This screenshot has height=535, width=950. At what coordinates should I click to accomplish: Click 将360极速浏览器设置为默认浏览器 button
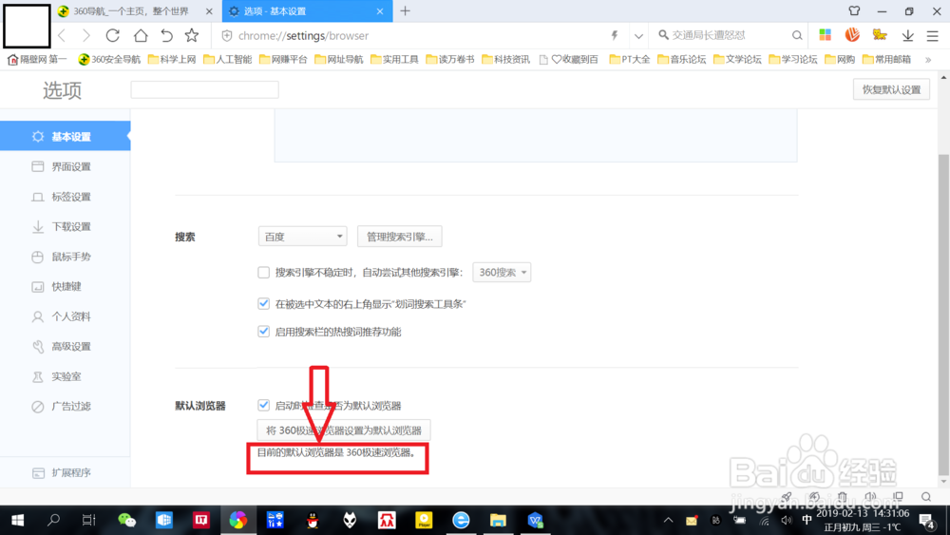click(x=344, y=430)
